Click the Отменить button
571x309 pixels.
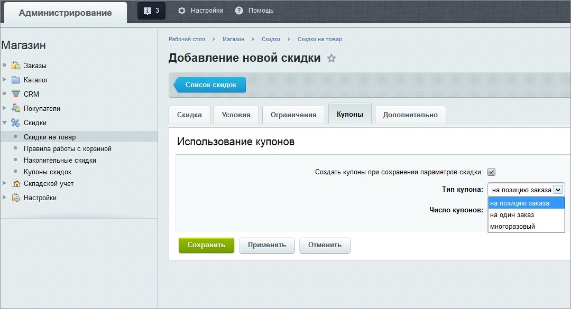tap(325, 245)
